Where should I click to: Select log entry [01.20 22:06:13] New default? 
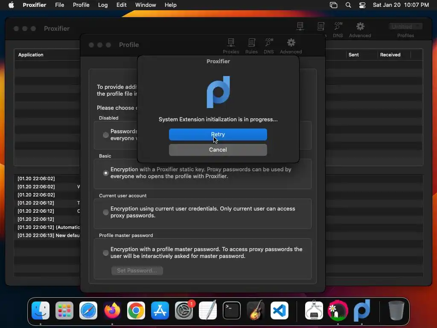pyautogui.click(x=49, y=235)
